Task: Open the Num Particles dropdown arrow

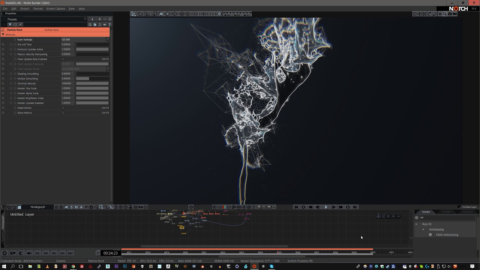Action: (x=108, y=39)
